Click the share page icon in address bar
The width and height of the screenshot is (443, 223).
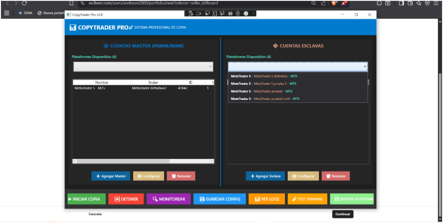pos(323,3)
